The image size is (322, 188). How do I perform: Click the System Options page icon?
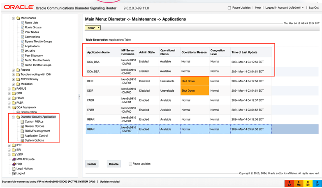(x=22, y=141)
